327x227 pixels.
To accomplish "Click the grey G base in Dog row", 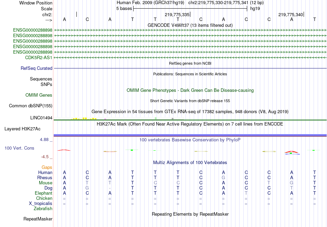I will (87, 188).
